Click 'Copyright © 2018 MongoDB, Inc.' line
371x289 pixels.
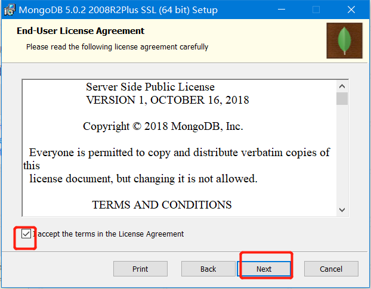(163, 126)
